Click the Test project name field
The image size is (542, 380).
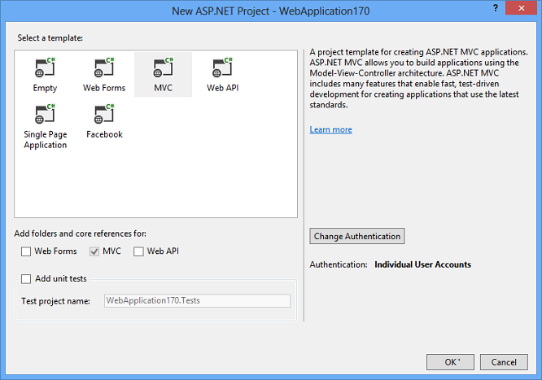(197, 301)
